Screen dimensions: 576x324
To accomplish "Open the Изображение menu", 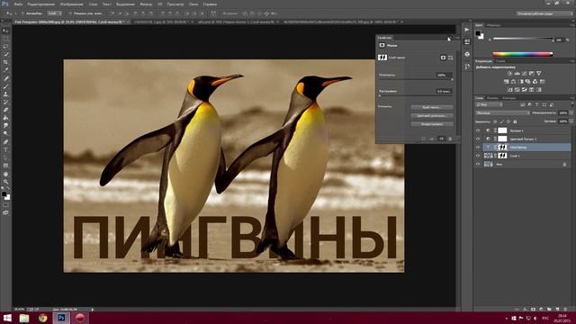I will coord(71,4).
